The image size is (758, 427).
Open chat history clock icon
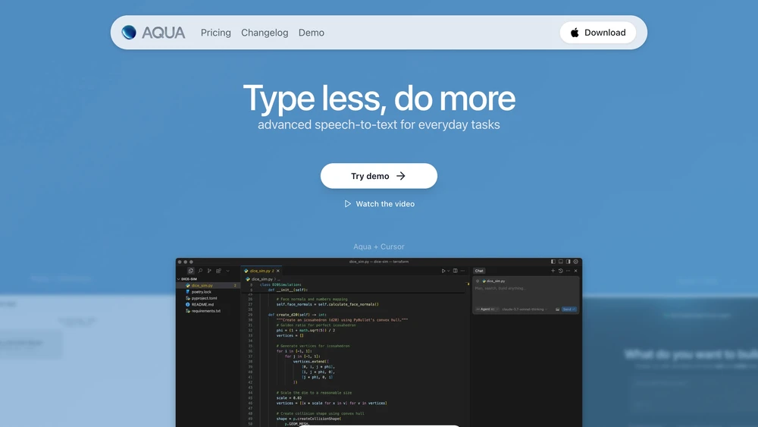[561, 271]
